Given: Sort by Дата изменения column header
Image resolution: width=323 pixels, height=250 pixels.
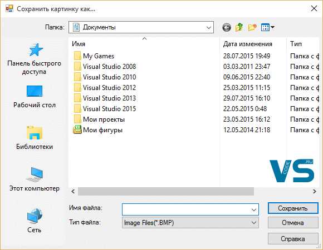Looking at the screenshot, I should 248,44.
